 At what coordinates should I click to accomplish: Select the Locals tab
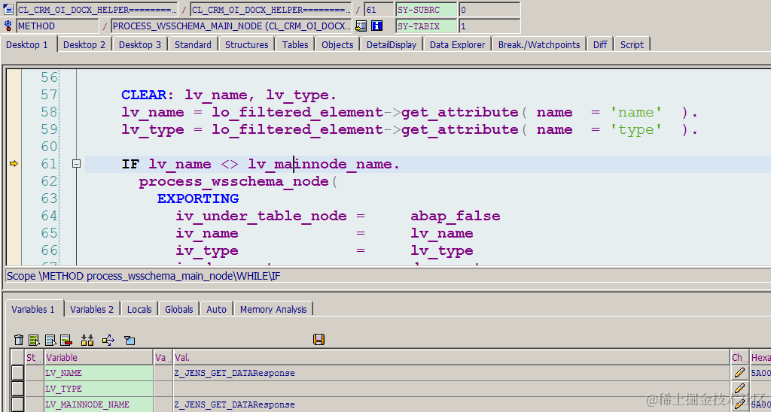pyautogui.click(x=139, y=309)
